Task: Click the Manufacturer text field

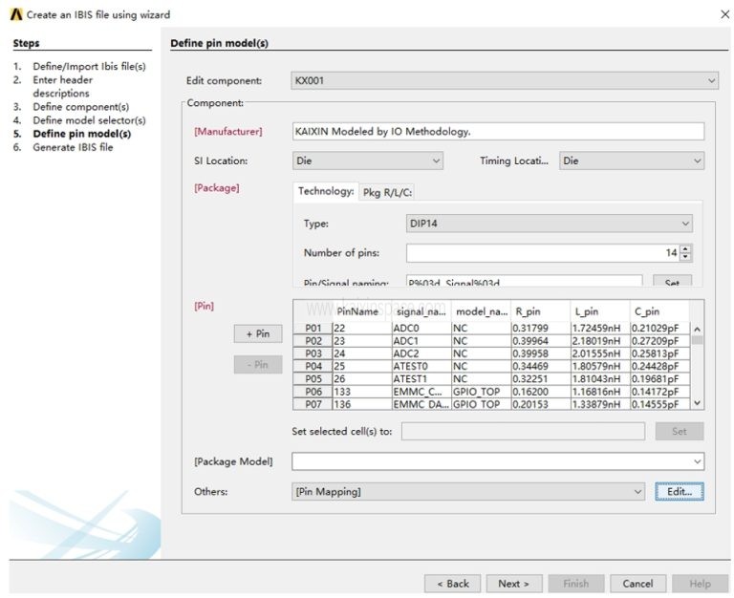Action: [498, 132]
